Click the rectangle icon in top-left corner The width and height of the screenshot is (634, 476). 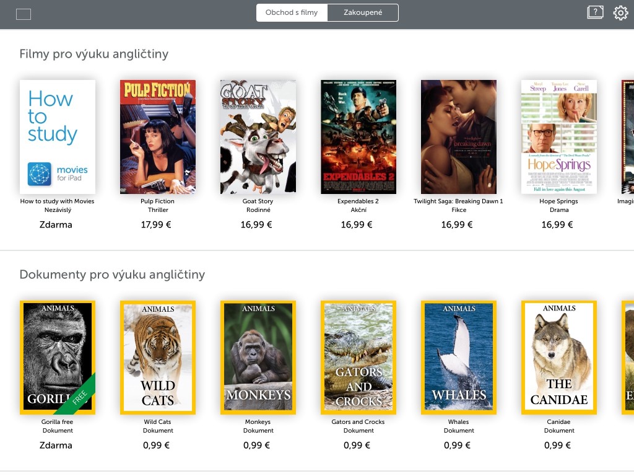click(x=24, y=15)
